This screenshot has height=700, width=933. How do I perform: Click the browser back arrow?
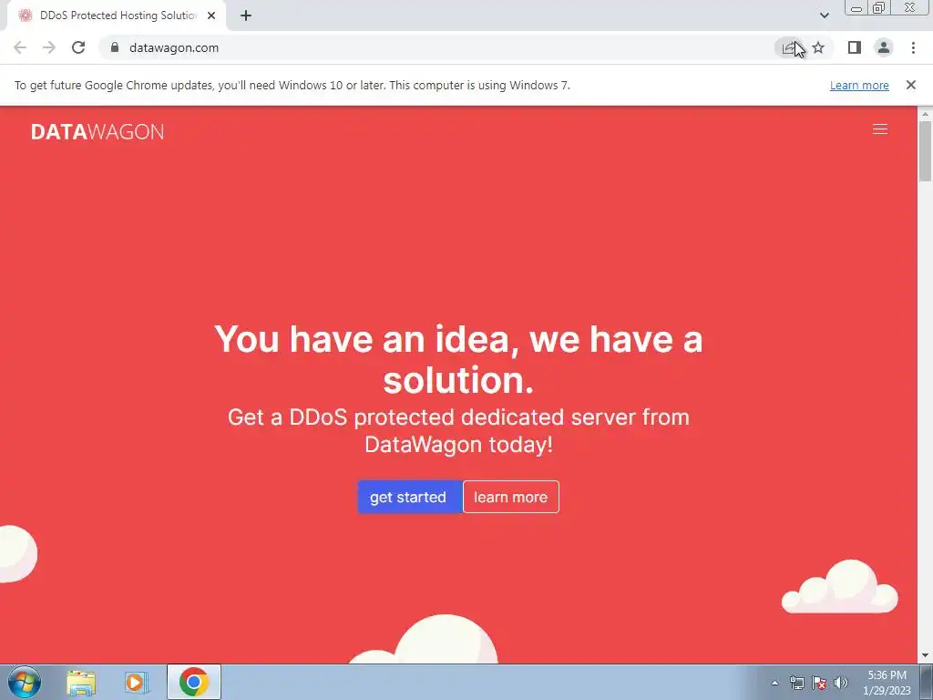[x=20, y=47]
